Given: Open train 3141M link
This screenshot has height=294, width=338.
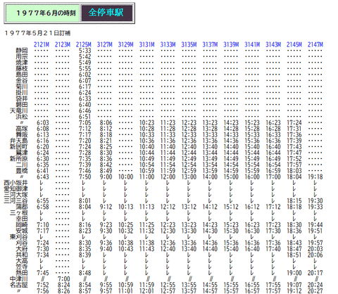Looking at the screenshot, I should point(252,44).
